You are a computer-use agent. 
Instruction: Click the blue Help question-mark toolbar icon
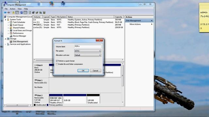point(22,13)
